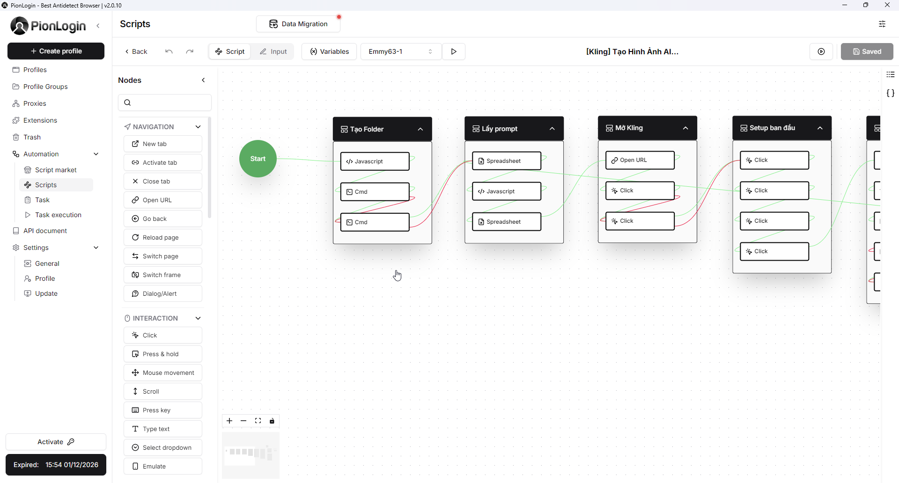Switch to the Input tab
The height and width of the screenshot is (483, 899).
[273, 51]
